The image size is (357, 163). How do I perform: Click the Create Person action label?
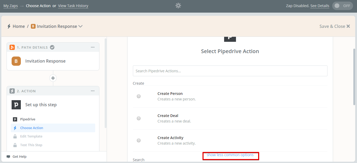point(170,94)
